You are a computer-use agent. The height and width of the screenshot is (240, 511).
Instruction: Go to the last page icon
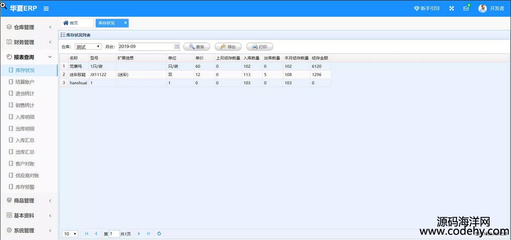point(148,233)
